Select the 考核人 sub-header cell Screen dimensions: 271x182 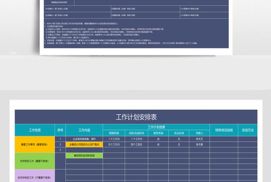point(199,133)
